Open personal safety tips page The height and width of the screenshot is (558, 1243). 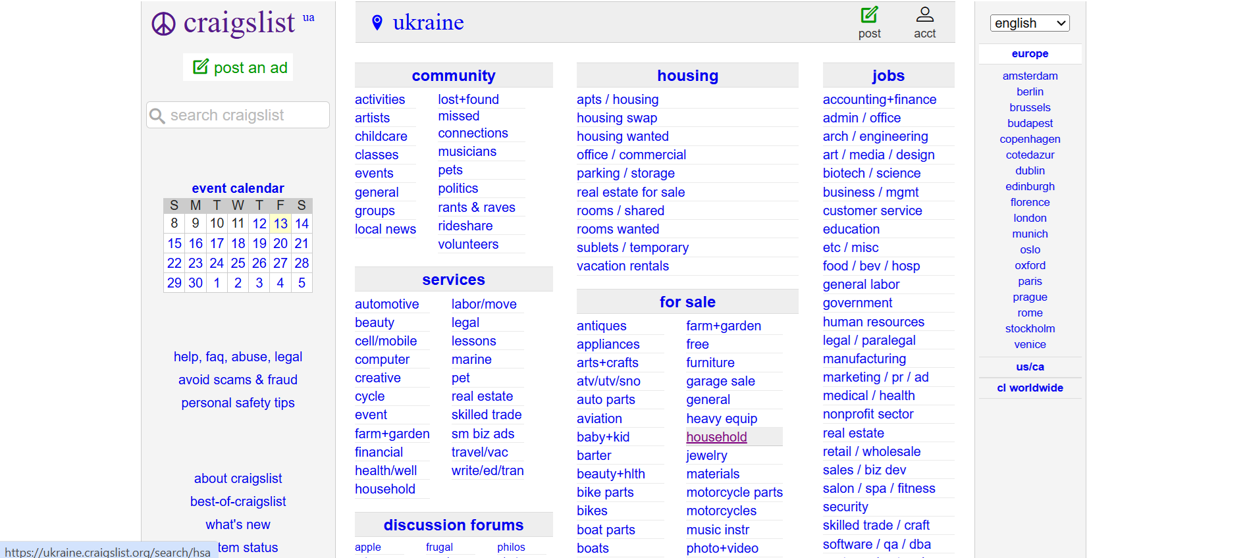pos(238,403)
